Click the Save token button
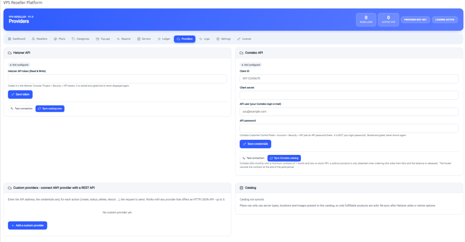This screenshot has height=242, width=465. [x=20, y=94]
